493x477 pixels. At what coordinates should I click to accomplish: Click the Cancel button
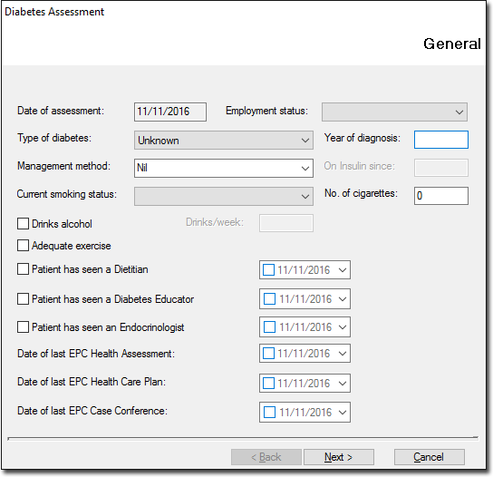click(430, 457)
